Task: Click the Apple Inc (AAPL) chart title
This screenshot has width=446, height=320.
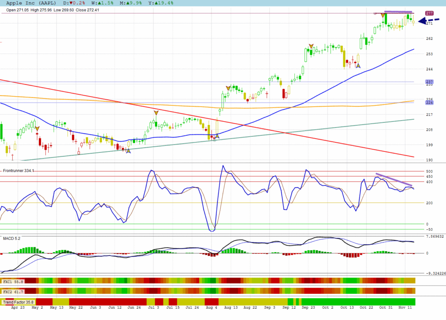Action: tap(33, 3)
